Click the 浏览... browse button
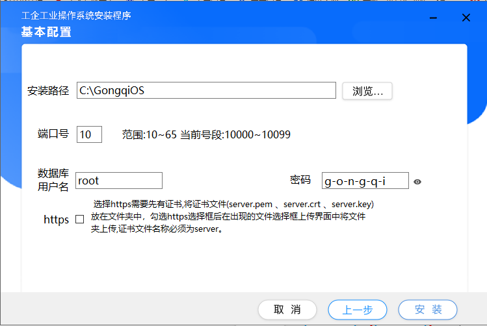The image size is (487, 326). pyautogui.click(x=367, y=91)
